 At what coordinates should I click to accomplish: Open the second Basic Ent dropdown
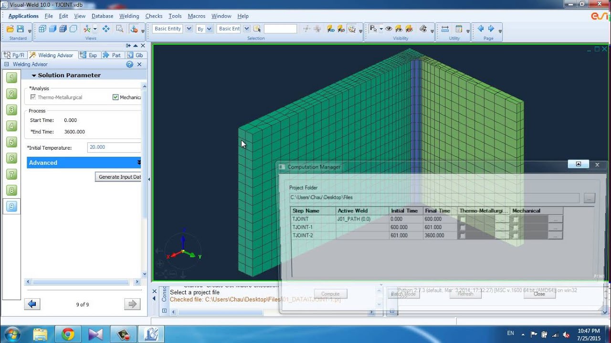(247, 29)
